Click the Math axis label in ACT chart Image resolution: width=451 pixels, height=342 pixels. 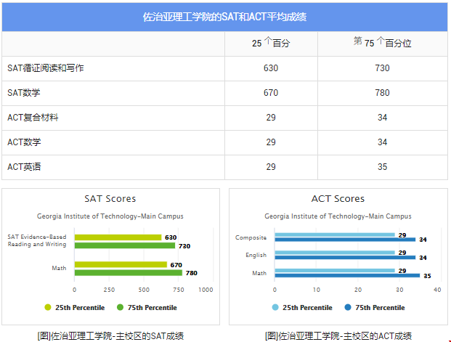[259, 273]
